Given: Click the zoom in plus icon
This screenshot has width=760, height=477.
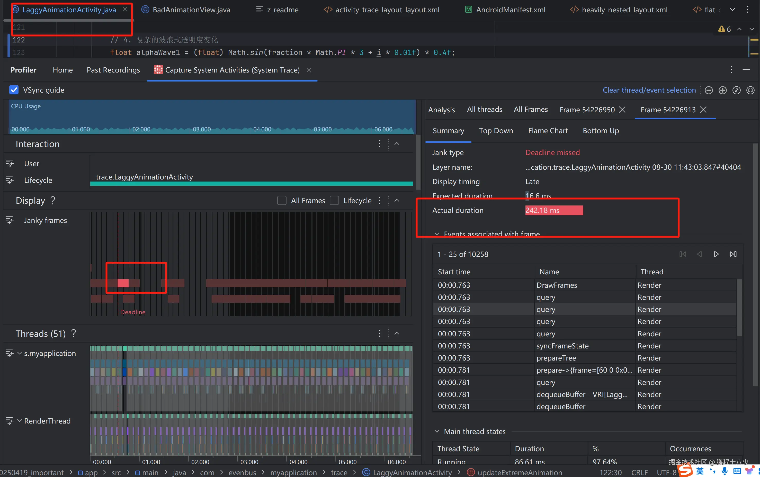Looking at the screenshot, I should pyautogui.click(x=722, y=90).
